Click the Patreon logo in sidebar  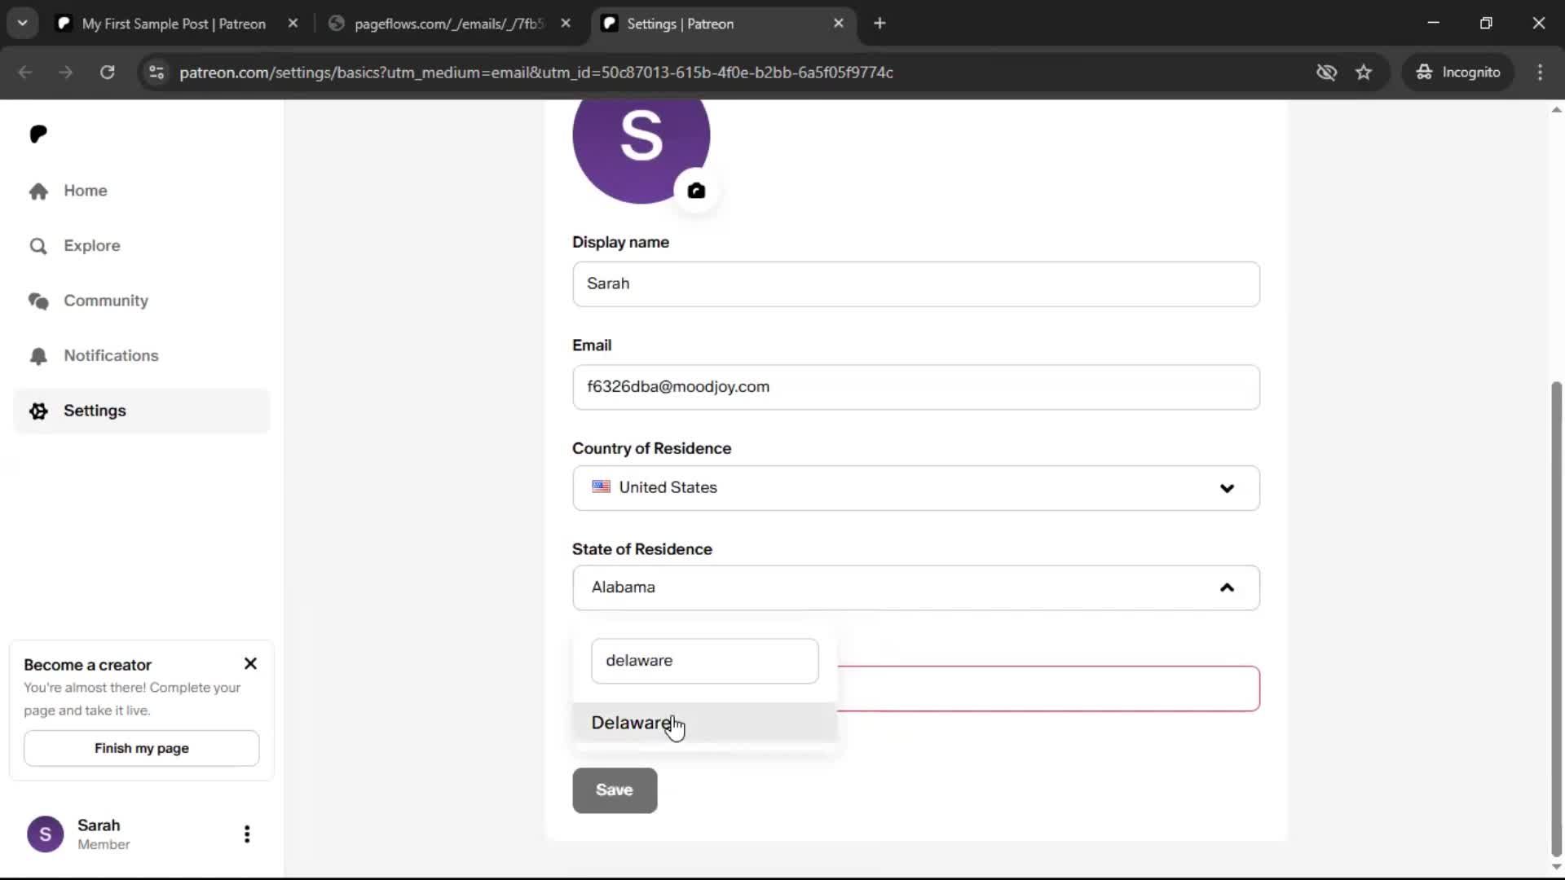pyautogui.click(x=38, y=134)
